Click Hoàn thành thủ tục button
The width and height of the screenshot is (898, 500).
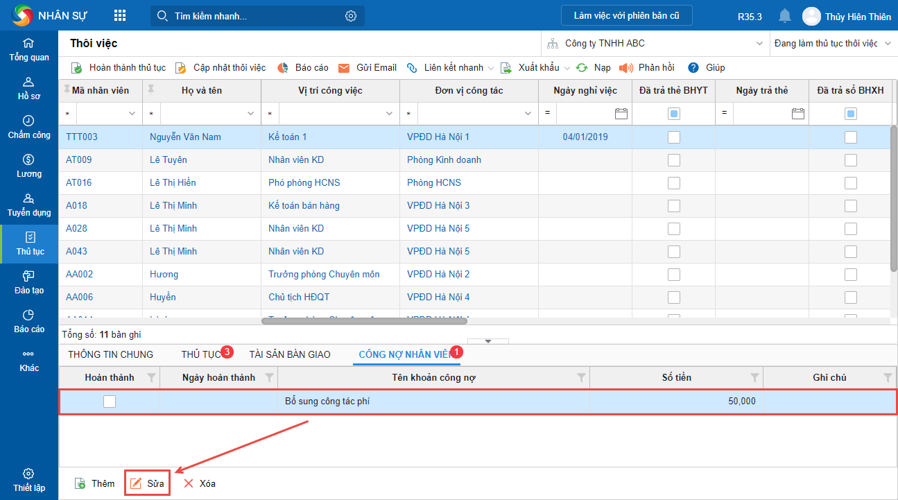click(x=119, y=68)
